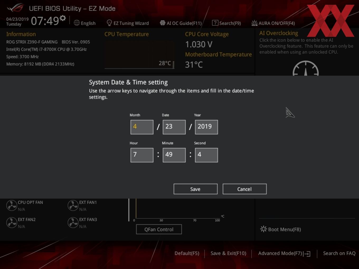
Task: Select the Month input field
Action: [142, 127]
